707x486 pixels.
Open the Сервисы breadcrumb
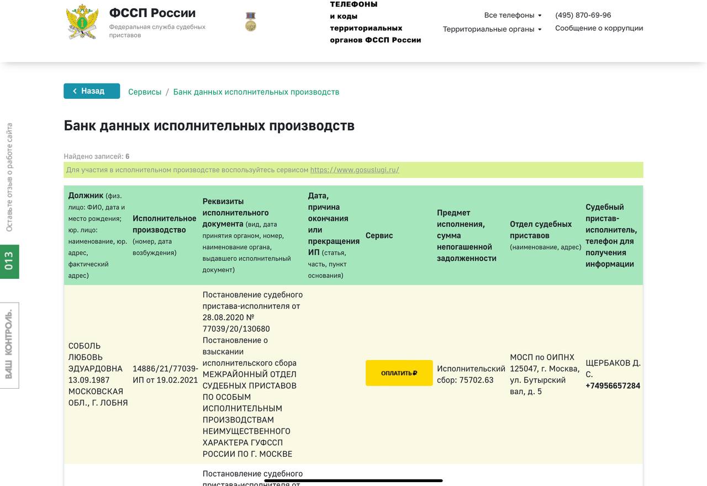click(145, 92)
